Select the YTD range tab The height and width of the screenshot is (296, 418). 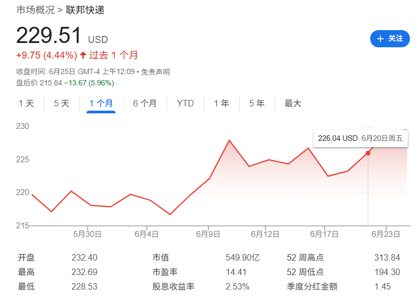coord(185,104)
